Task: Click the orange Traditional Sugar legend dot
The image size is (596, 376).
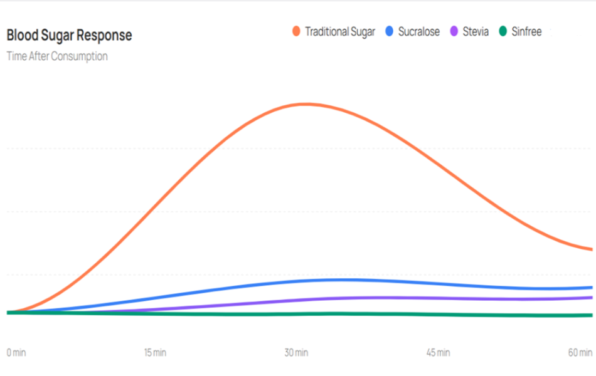Action: point(297,31)
